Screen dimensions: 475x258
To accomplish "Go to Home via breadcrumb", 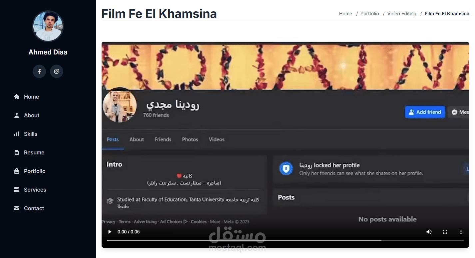I will tap(345, 14).
